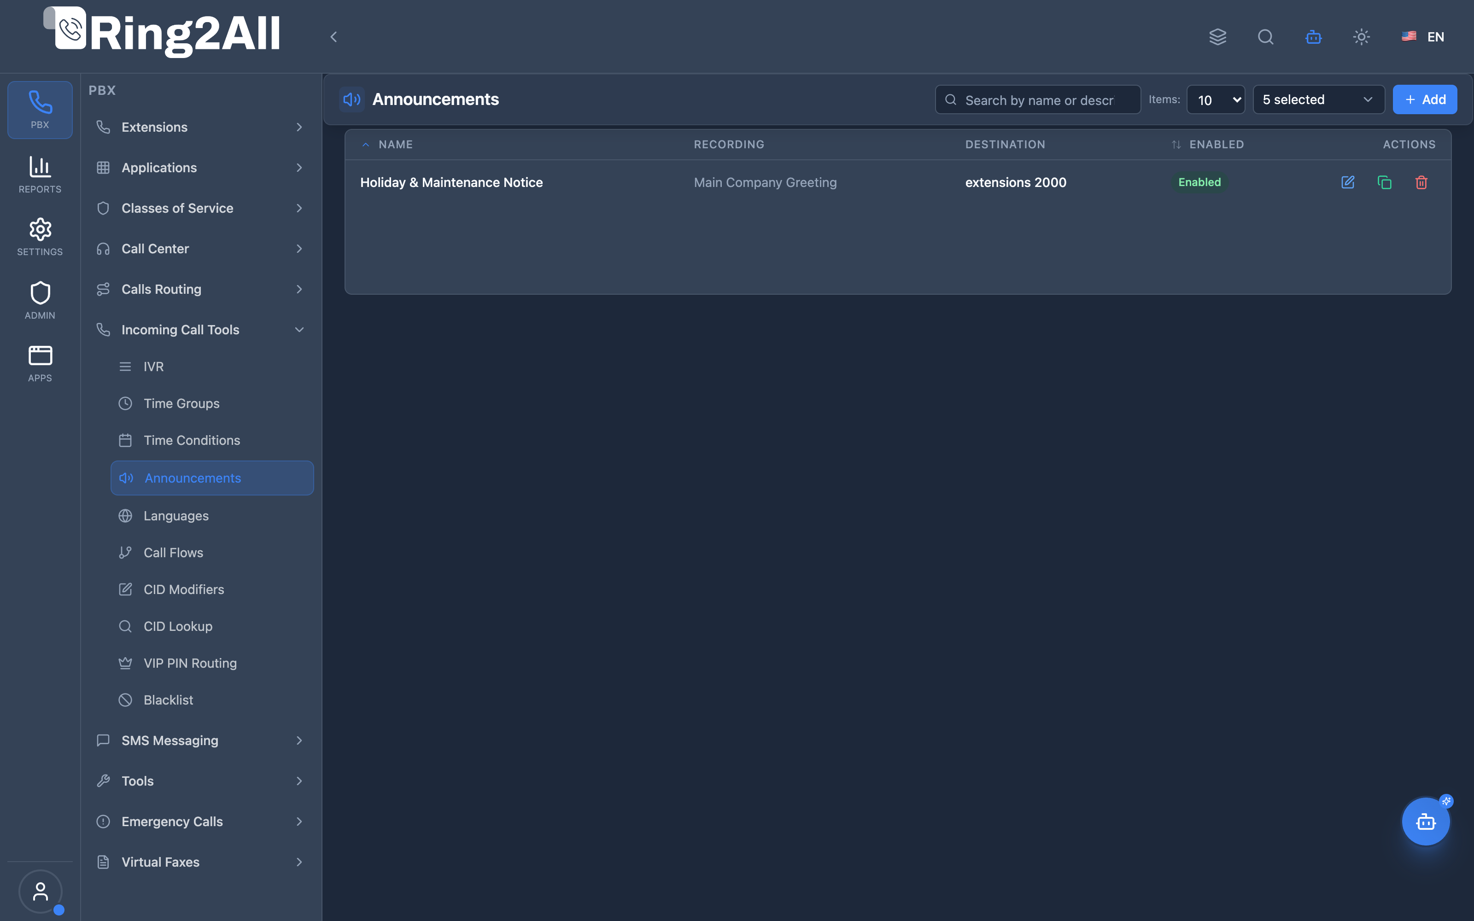Screen dimensions: 1474x921
Task: Toggle light theme sun icon
Action: click(1361, 36)
